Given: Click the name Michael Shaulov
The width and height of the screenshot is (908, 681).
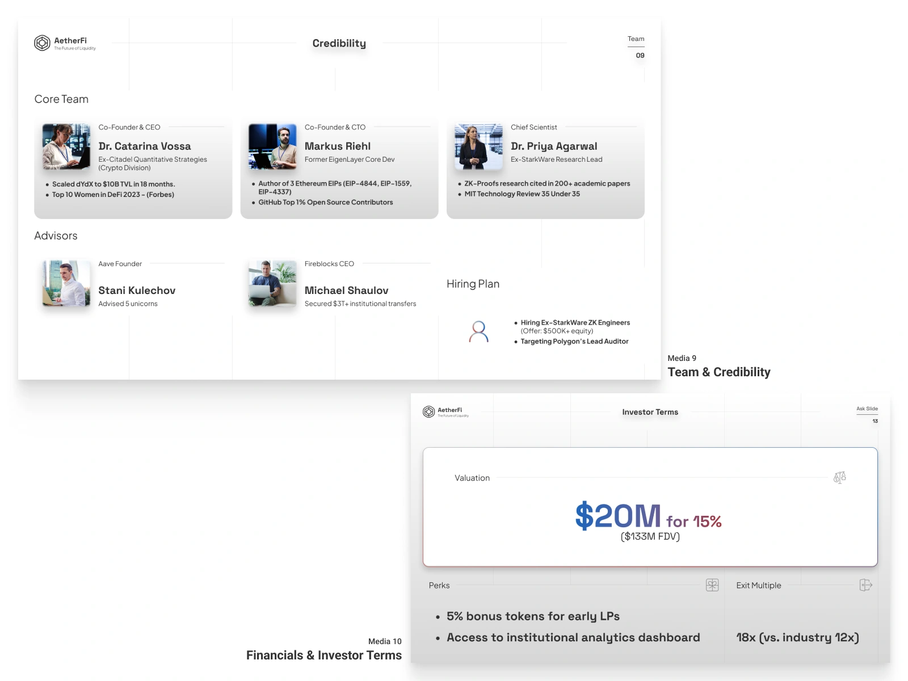Looking at the screenshot, I should [x=346, y=291].
